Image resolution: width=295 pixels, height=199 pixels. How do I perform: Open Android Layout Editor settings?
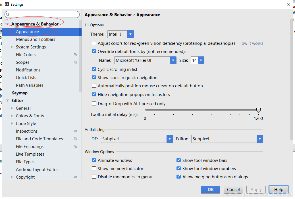(x=37, y=170)
